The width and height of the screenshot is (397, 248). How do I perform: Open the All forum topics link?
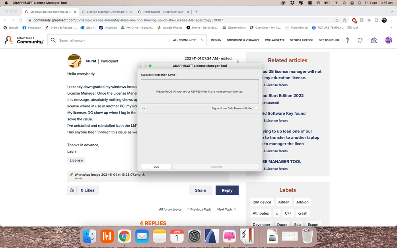(170, 209)
